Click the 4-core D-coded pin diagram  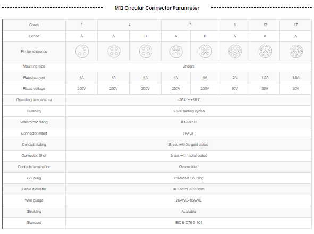146,52
